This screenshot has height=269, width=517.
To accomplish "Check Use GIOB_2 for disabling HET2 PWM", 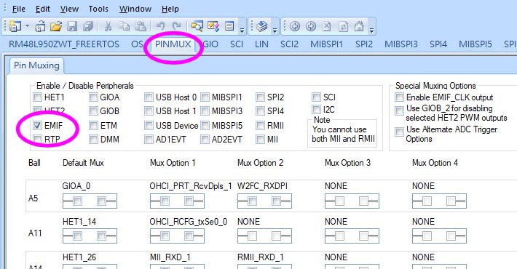I will pyautogui.click(x=399, y=111).
